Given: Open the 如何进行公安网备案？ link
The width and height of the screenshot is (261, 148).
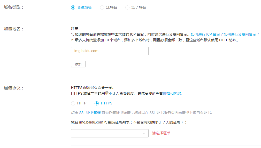Looking at the screenshot, I should tap(241, 34).
